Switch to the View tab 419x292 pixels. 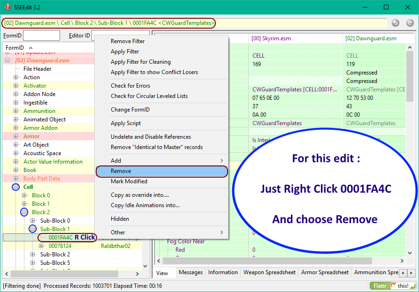coord(162,273)
